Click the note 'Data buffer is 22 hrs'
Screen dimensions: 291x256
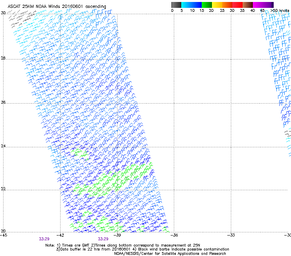point(81,249)
